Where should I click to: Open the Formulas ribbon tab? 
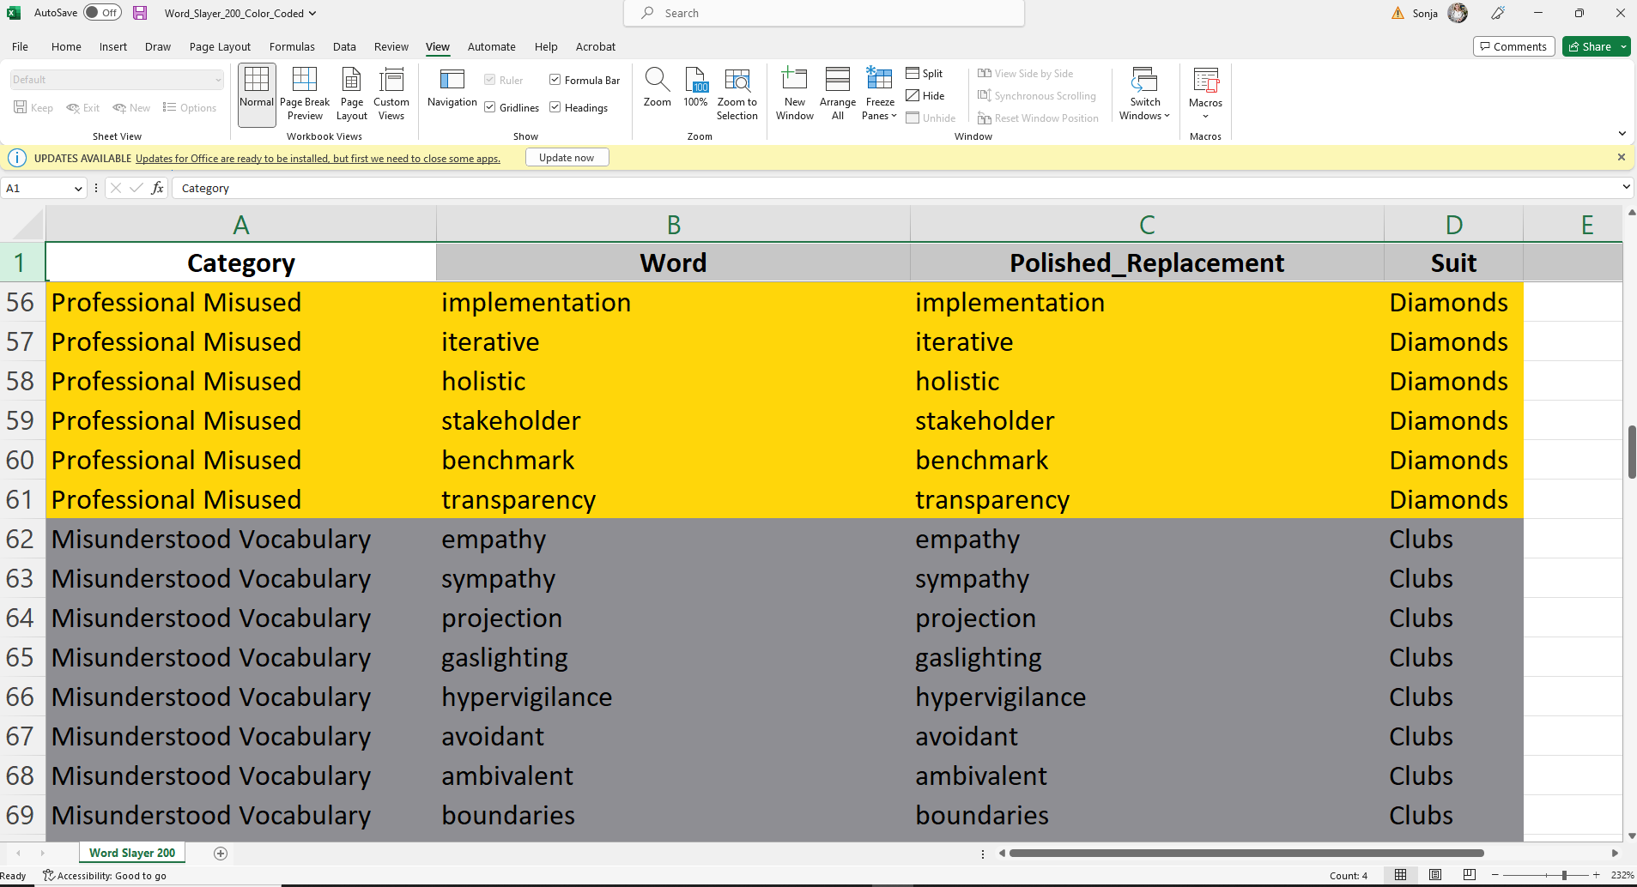coord(292,46)
